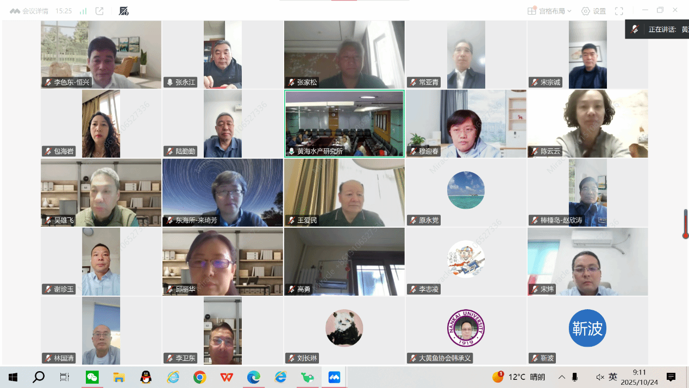
Task: Click the muted mic icon beside 靳波
Action: 534,358
